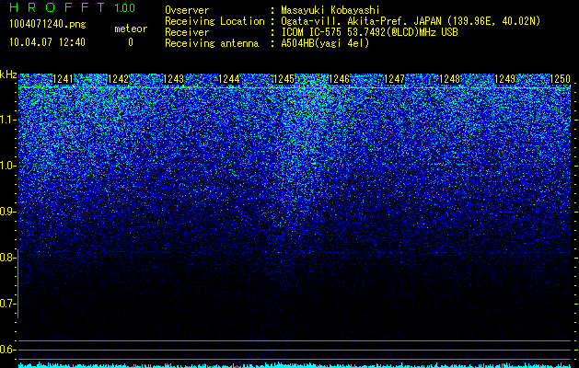579x368 pixels.
Task: Click the 0.7 frequency axis label
Action: point(7,304)
